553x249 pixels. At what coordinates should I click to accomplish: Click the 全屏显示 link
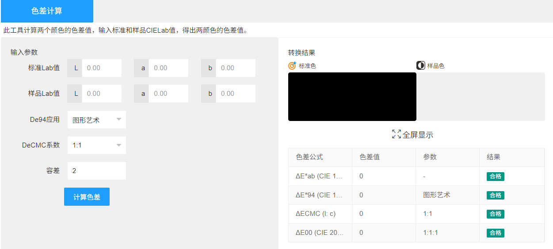pos(418,135)
